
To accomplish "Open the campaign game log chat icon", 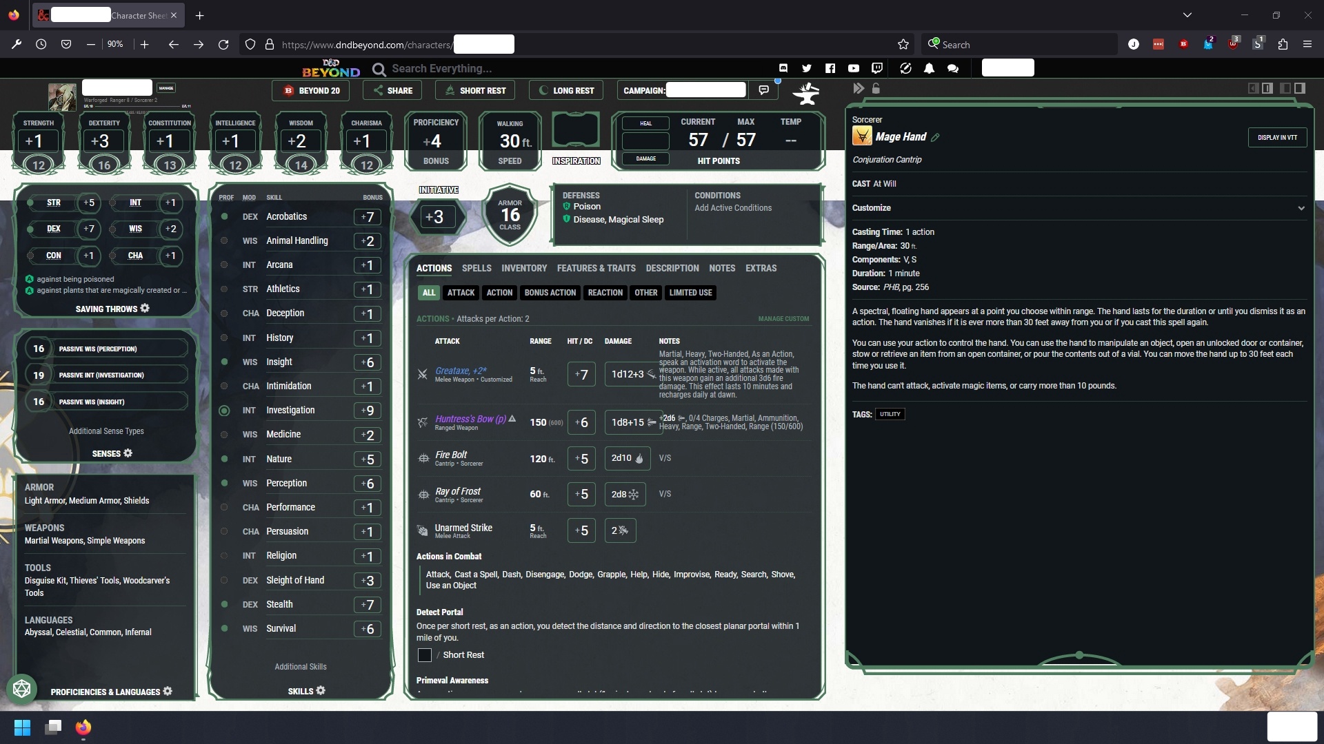I will point(763,90).
